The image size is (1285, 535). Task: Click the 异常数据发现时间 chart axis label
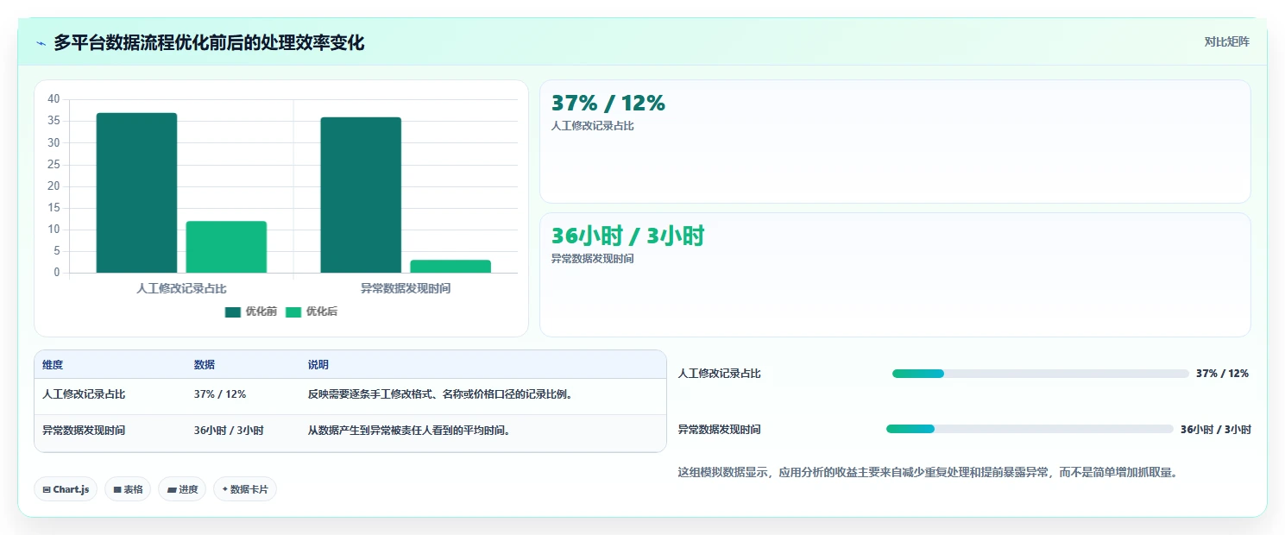(406, 288)
